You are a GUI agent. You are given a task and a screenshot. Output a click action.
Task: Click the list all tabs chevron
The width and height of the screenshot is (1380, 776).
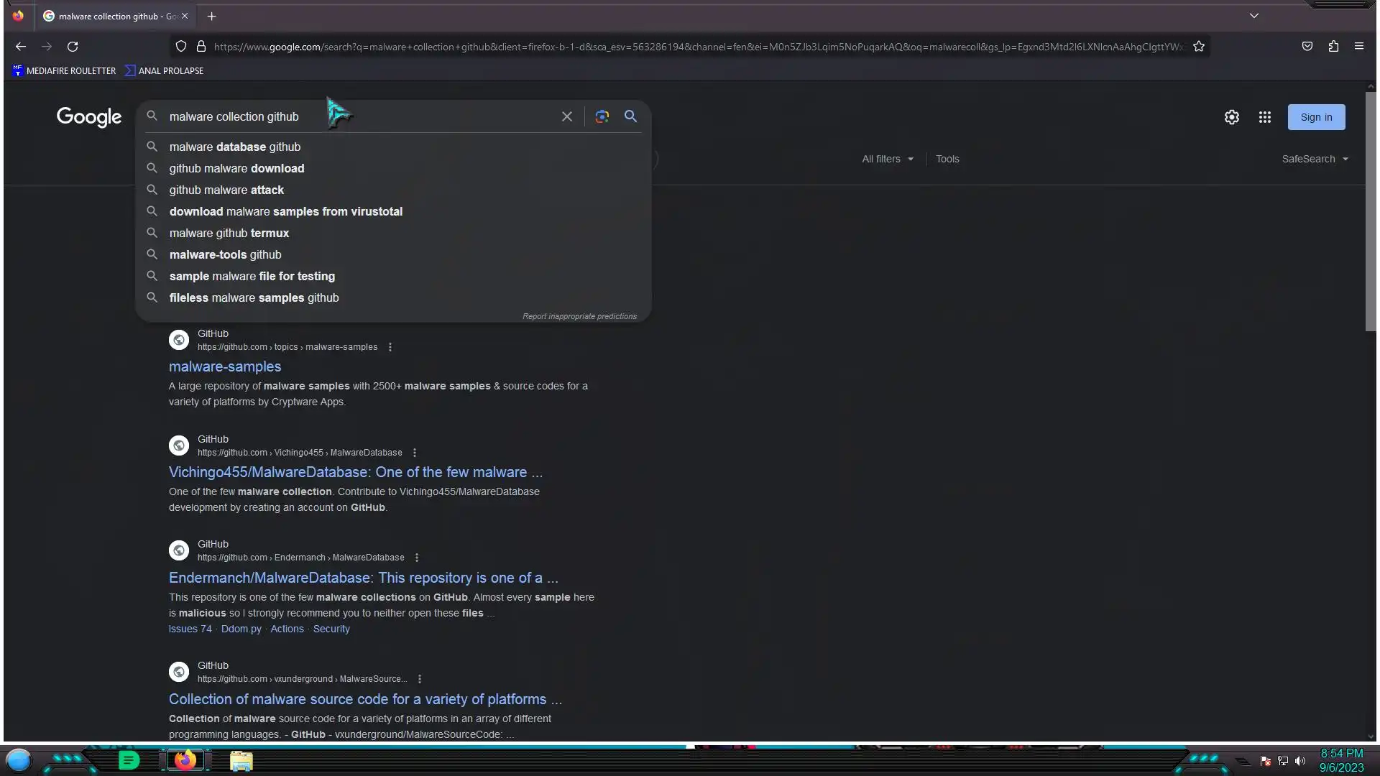point(1254,16)
